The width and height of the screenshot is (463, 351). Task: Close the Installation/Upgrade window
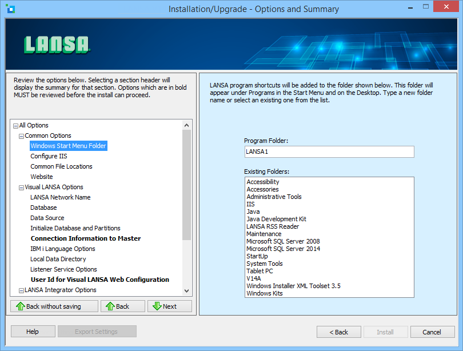tap(446, 6)
